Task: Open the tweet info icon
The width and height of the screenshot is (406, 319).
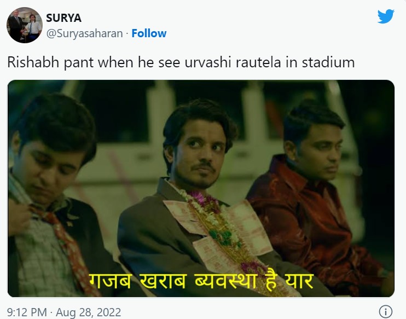Action: click(x=386, y=311)
